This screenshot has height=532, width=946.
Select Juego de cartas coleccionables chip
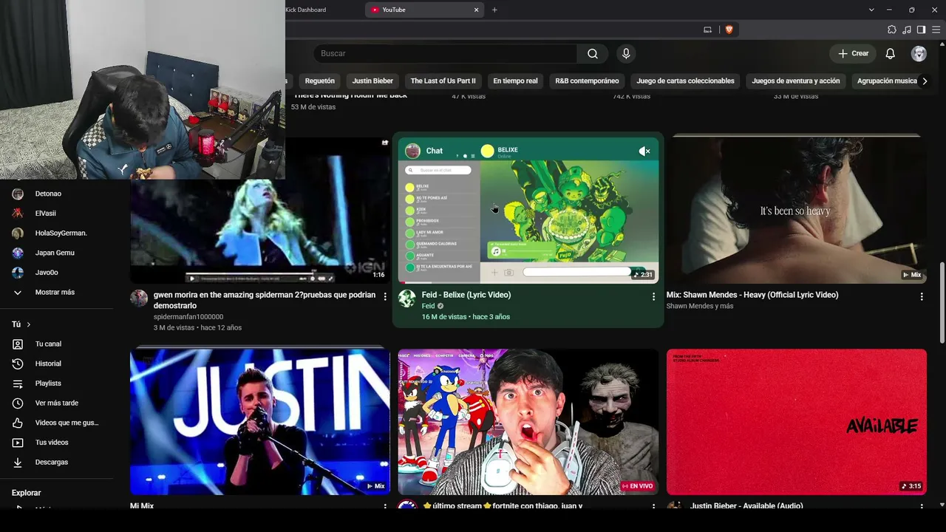tap(686, 81)
